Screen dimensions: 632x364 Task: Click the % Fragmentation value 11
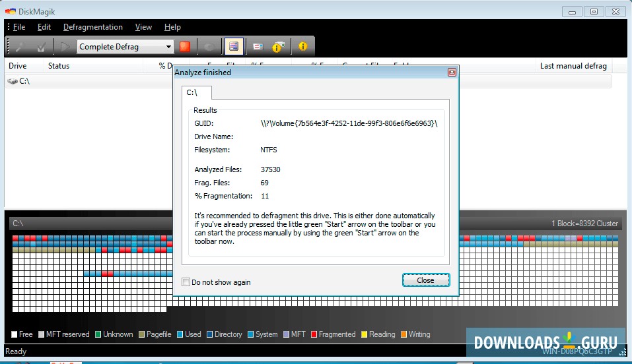click(264, 196)
